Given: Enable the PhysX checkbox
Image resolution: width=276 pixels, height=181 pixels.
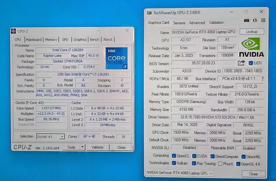Looking at the screenshot, I should point(220,164).
